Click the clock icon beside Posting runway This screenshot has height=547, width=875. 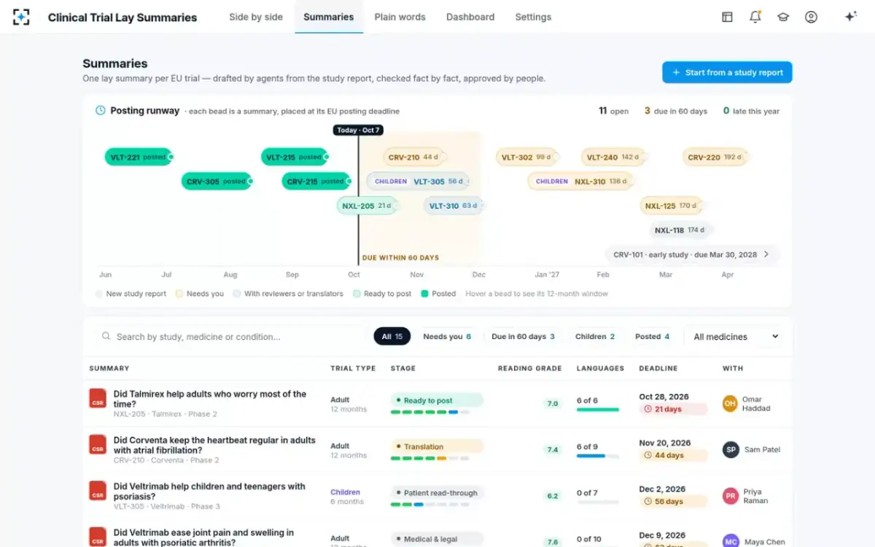(101, 111)
